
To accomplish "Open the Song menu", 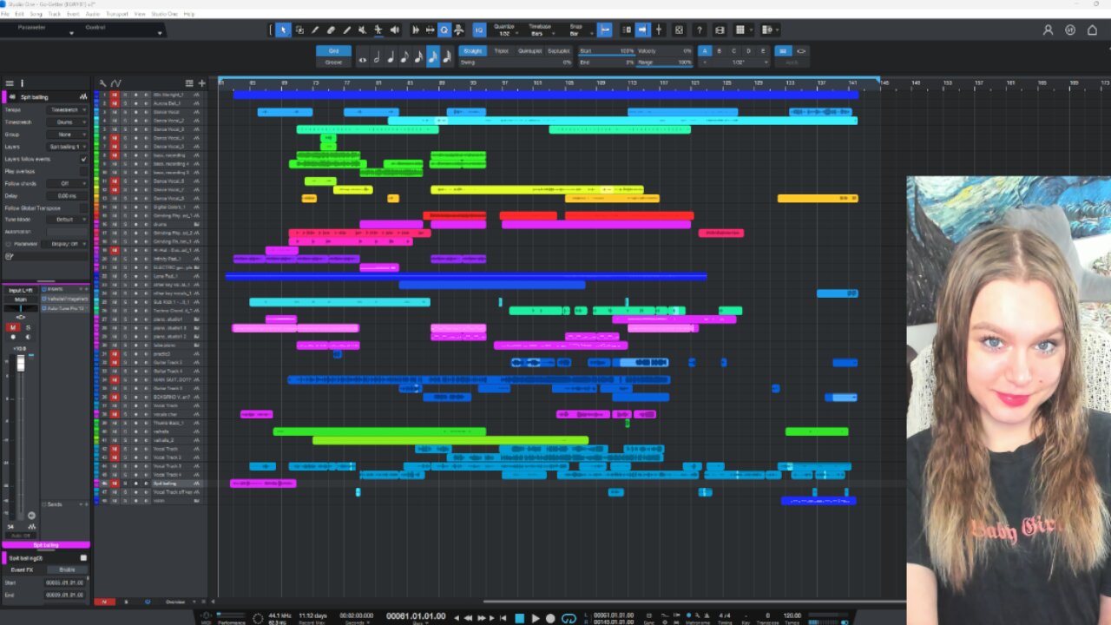I will point(36,14).
